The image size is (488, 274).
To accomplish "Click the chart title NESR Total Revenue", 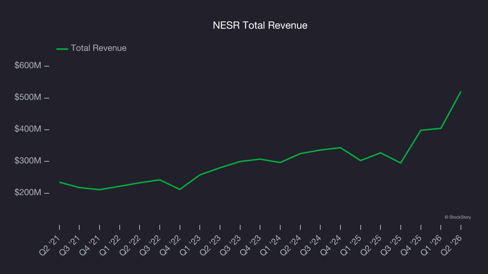I will click(260, 25).
